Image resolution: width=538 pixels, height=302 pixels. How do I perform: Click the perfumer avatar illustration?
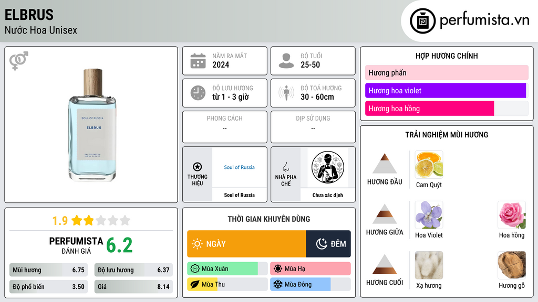click(x=328, y=167)
